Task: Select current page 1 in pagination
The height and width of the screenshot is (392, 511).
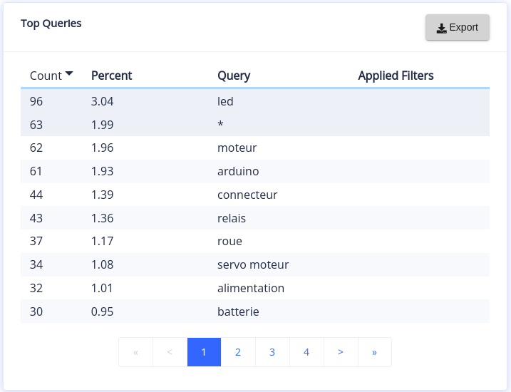Action: tap(204, 352)
